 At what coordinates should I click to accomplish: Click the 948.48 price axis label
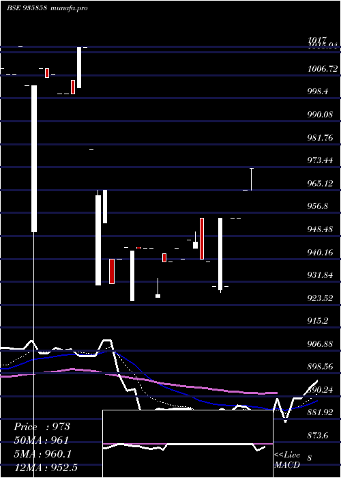click(x=321, y=229)
